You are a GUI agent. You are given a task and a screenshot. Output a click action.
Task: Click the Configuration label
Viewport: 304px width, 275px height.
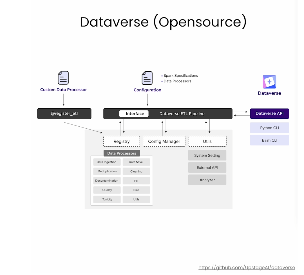click(x=147, y=90)
